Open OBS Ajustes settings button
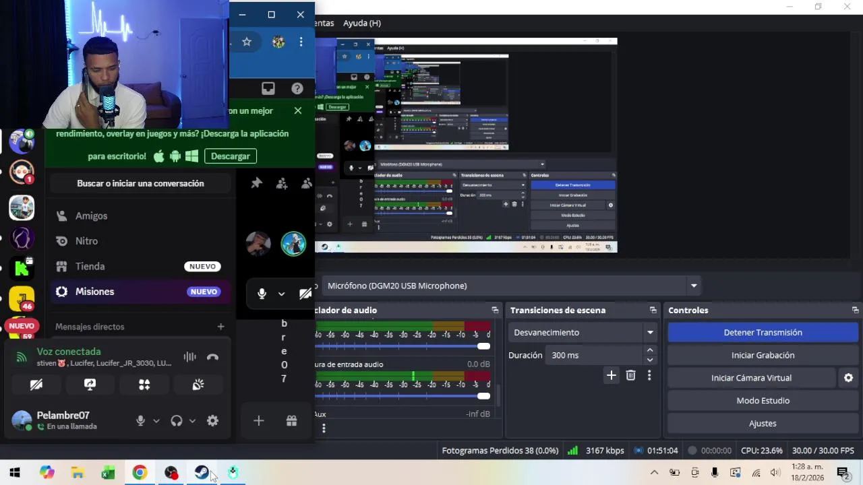863x485 pixels. 763,423
